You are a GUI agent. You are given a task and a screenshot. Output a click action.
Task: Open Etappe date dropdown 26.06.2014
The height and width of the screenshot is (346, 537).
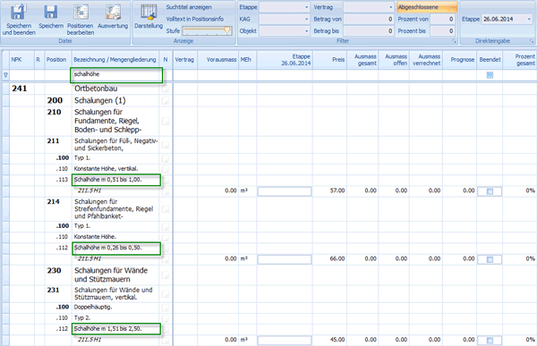click(x=529, y=19)
